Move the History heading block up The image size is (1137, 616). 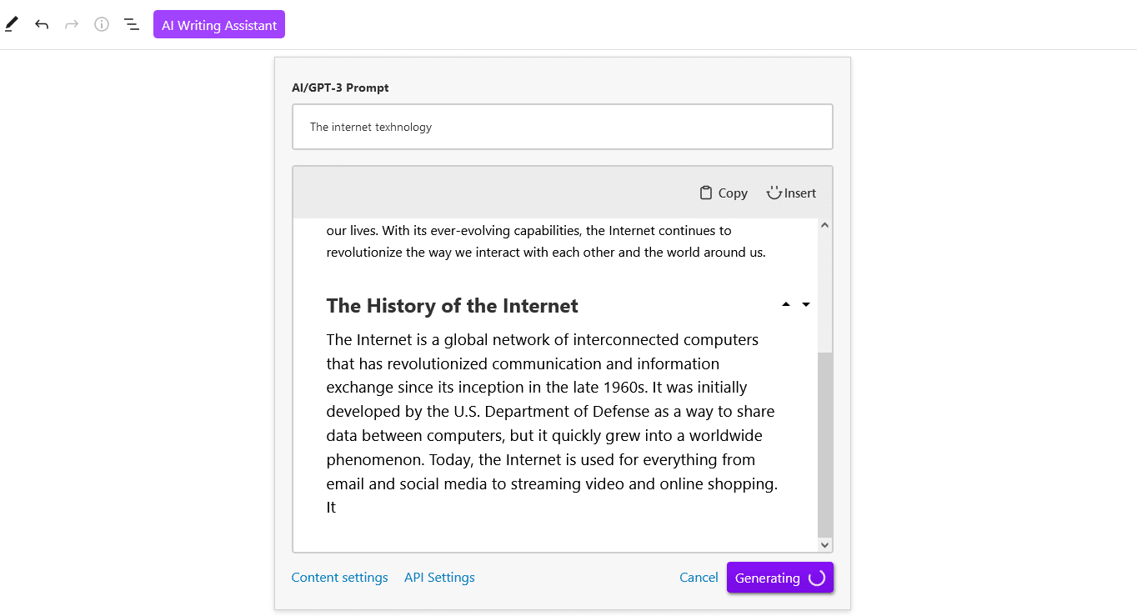click(785, 305)
